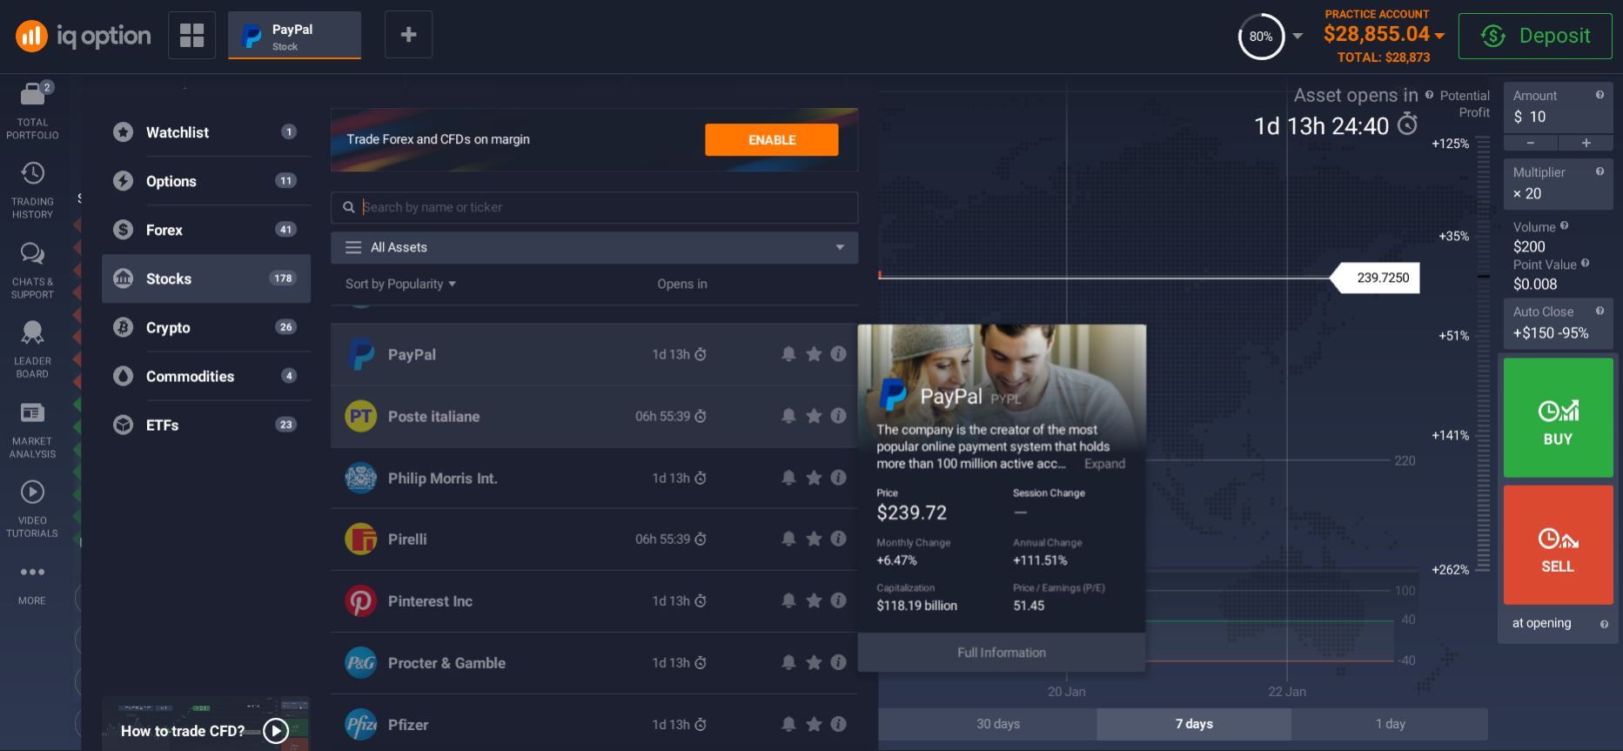Viewport: 1623px width, 751px height.
Task: Click the Potential Profit help icon
Action: [1429, 95]
